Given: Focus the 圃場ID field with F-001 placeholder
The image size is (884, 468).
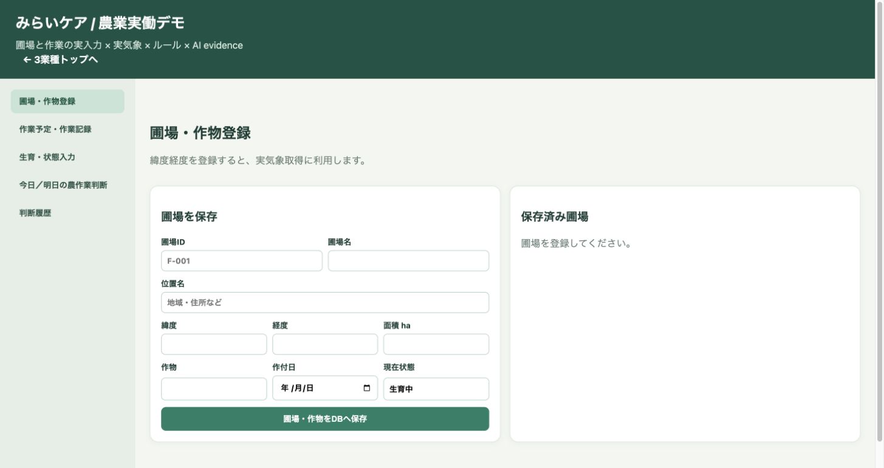Looking at the screenshot, I should 242,261.
